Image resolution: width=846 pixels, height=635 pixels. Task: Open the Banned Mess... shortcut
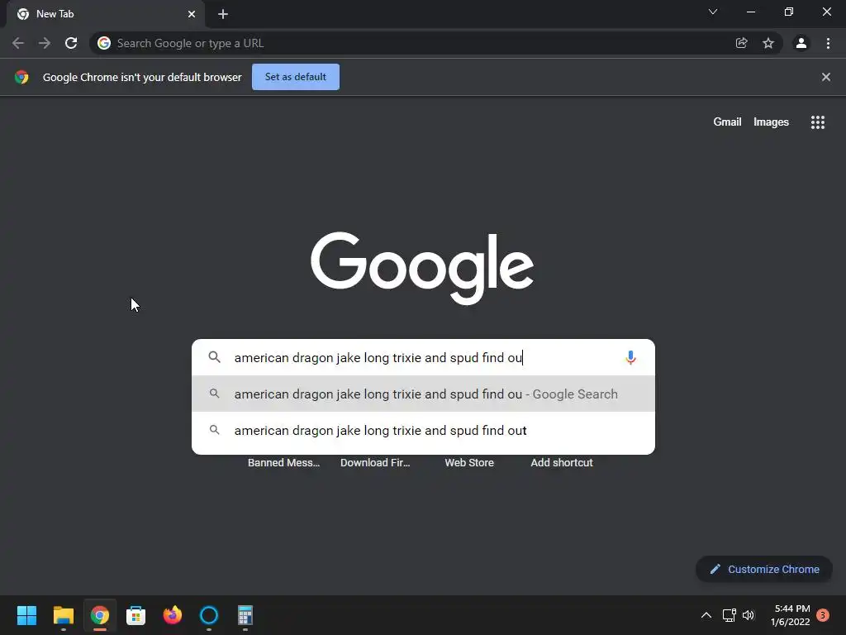pyautogui.click(x=284, y=463)
